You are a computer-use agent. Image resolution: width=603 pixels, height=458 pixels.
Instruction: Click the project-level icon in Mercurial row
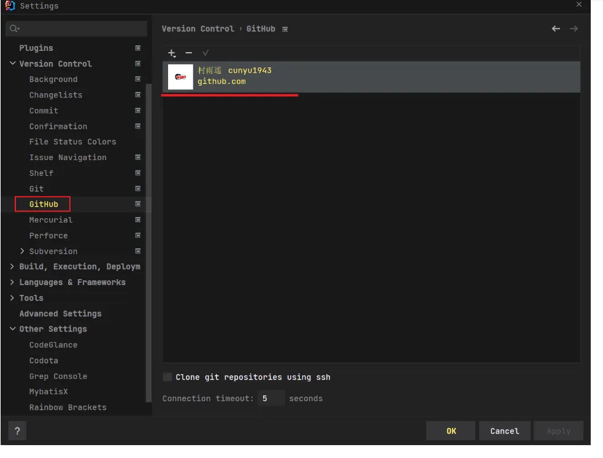coord(137,219)
